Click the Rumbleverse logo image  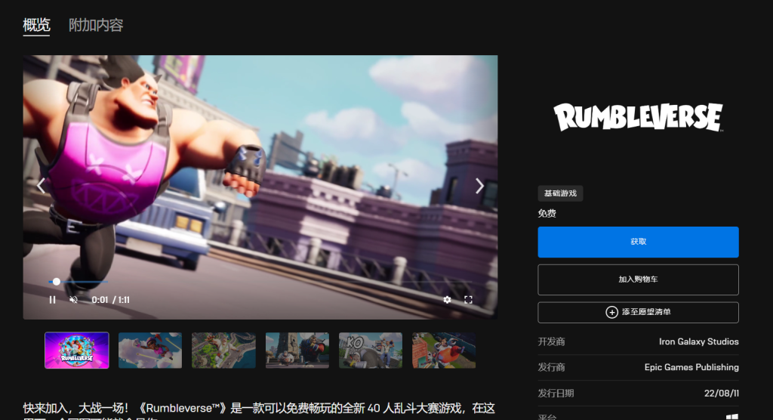point(638,117)
